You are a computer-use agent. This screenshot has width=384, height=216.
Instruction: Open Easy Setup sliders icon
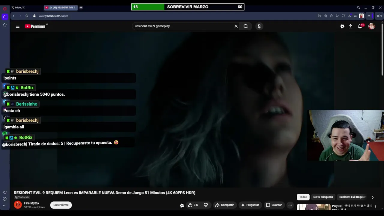click(355, 16)
